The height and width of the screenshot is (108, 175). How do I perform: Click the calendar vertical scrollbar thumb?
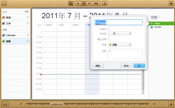coord(143,79)
